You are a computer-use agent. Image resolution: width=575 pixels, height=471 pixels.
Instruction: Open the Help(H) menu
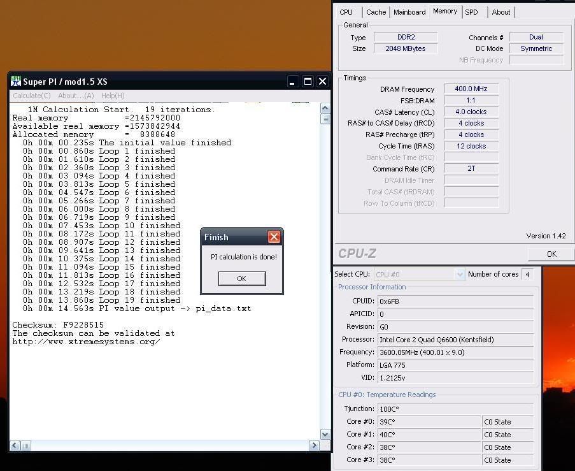point(113,96)
